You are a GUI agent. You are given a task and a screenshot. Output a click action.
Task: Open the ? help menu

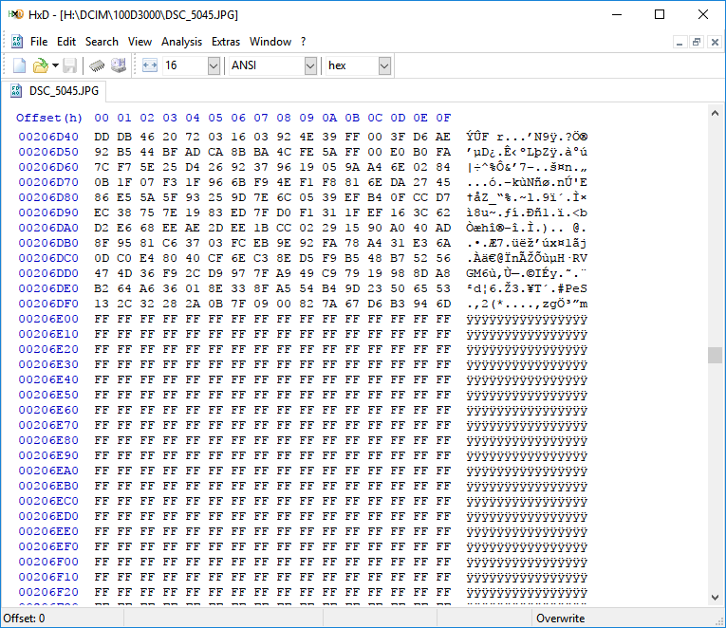click(303, 42)
